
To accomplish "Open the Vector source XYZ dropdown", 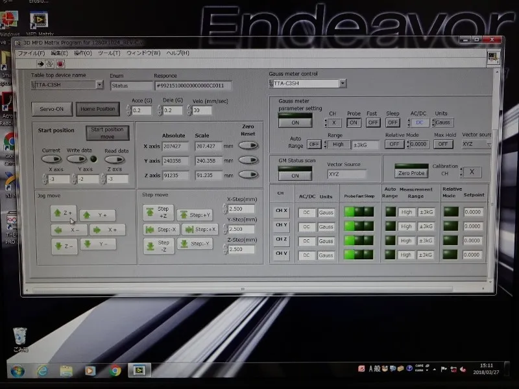I will [x=476, y=144].
